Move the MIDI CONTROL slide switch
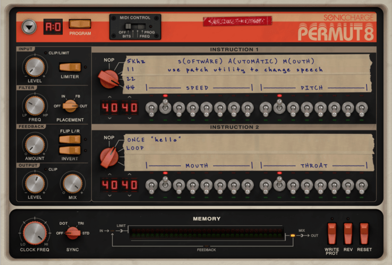 coord(135,26)
